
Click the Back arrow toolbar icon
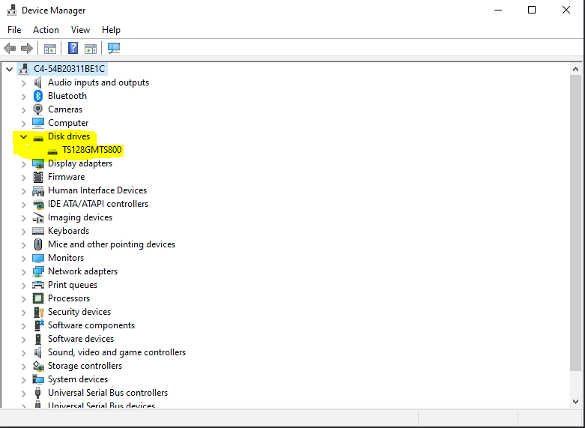[x=10, y=48]
